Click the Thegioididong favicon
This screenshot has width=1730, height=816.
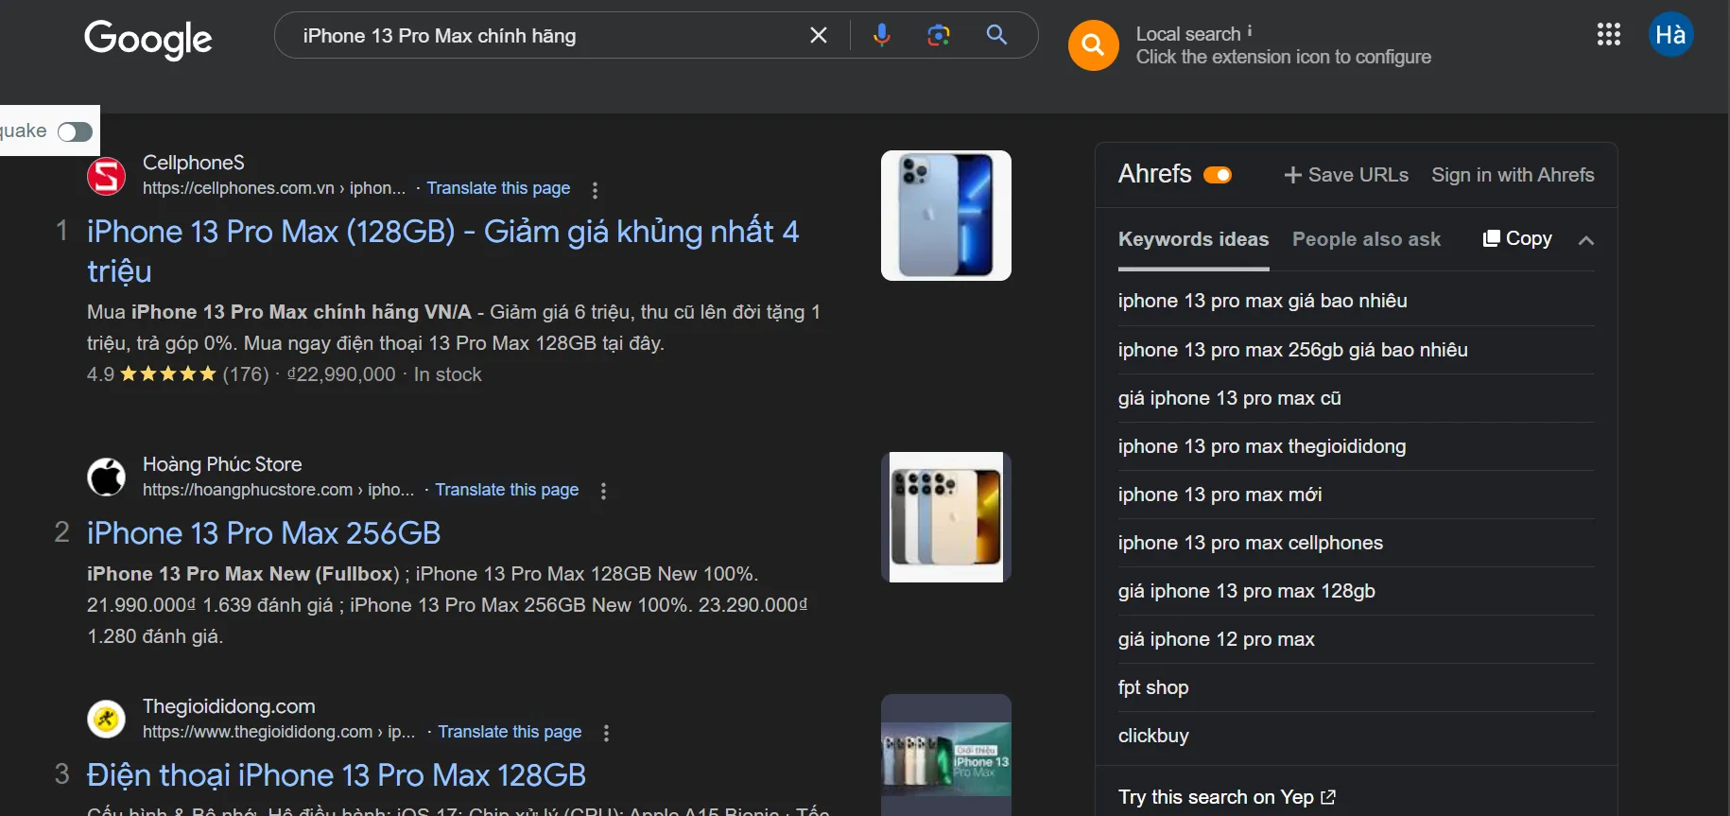pos(107,719)
